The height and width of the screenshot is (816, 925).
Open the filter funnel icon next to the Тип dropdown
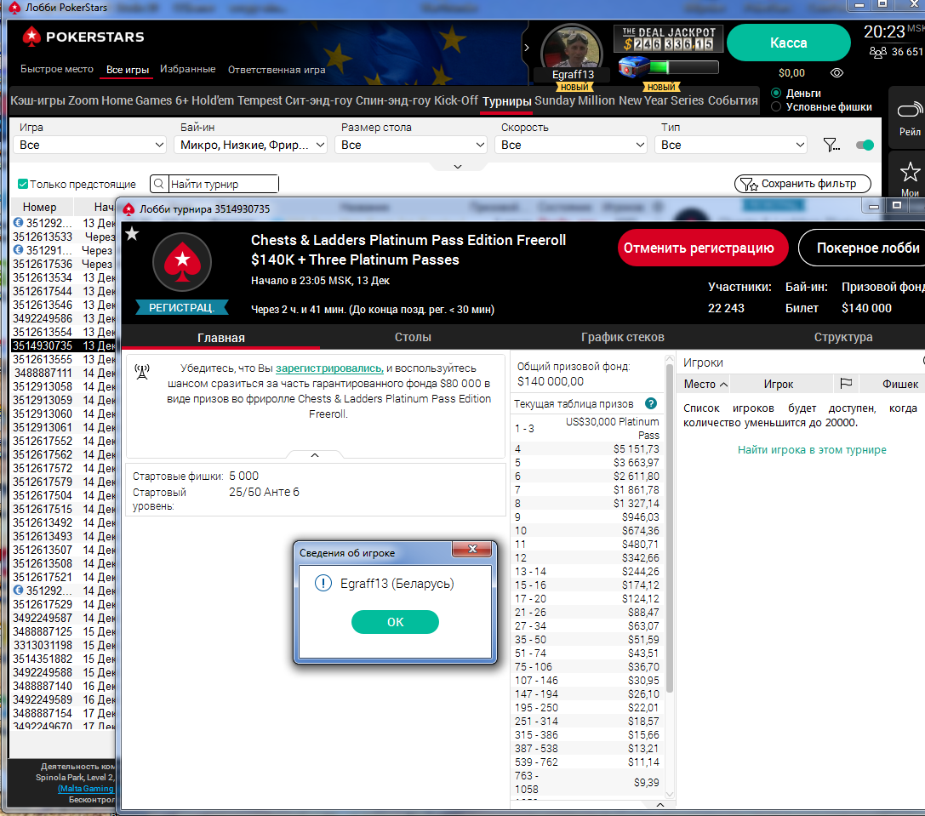(x=831, y=145)
